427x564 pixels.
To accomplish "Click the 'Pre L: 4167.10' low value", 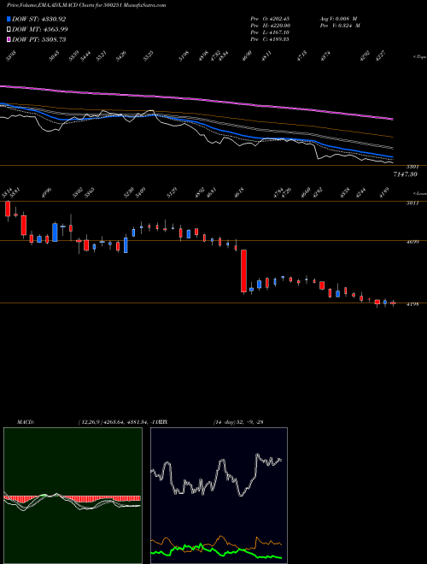I will (270, 32).
